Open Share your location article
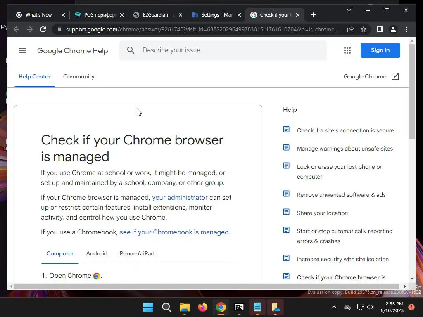Image resolution: width=423 pixels, height=317 pixels. (322, 213)
